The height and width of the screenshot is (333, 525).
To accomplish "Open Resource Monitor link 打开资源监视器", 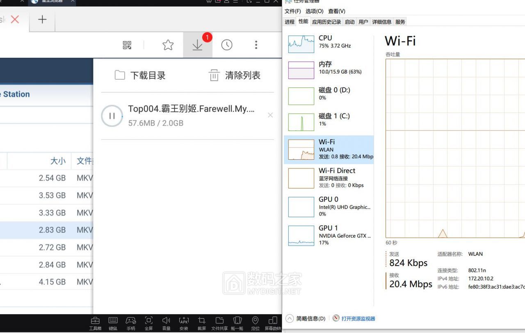I will point(354,319).
